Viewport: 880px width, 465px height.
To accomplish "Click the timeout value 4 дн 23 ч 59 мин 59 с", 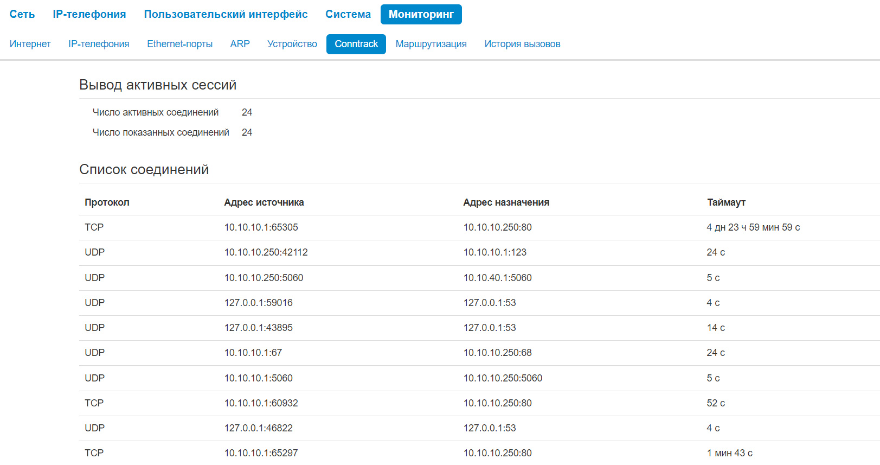I will pyautogui.click(x=753, y=227).
